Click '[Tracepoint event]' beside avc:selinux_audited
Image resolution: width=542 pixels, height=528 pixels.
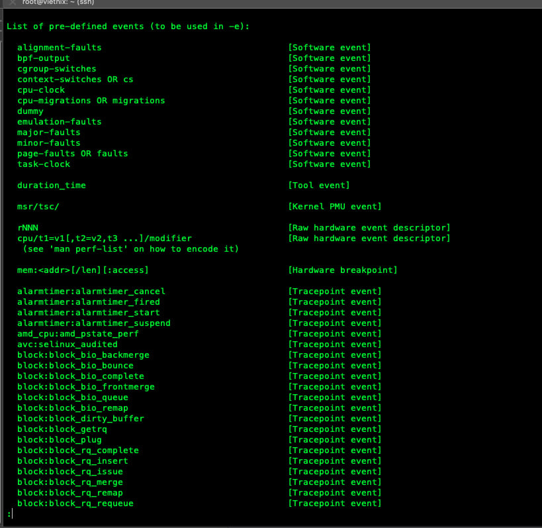tap(335, 344)
